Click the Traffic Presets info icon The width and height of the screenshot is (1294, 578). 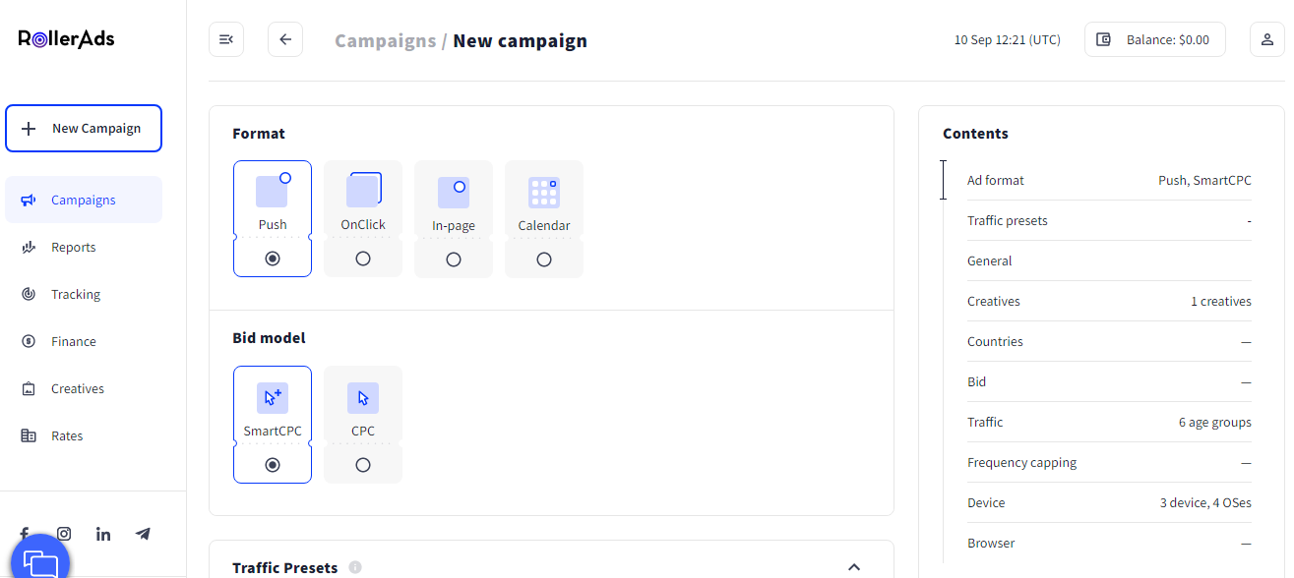pos(355,567)
